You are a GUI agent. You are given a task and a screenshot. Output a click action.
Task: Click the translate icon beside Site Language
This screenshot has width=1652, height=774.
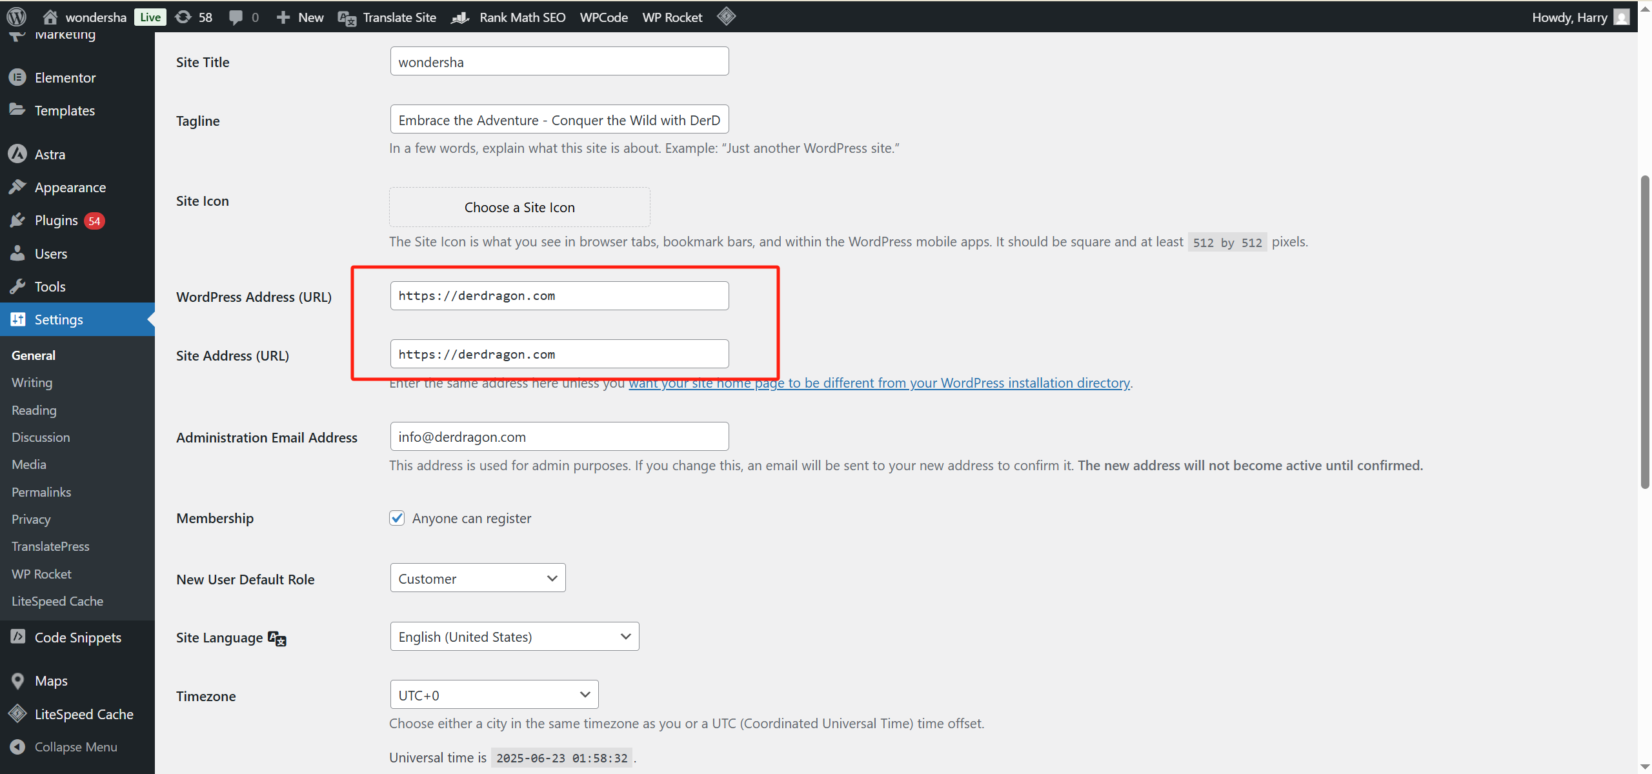pos(277,639)
